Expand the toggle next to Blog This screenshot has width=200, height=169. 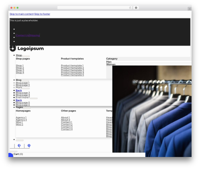pyautogui.click(x=25, y=81)
